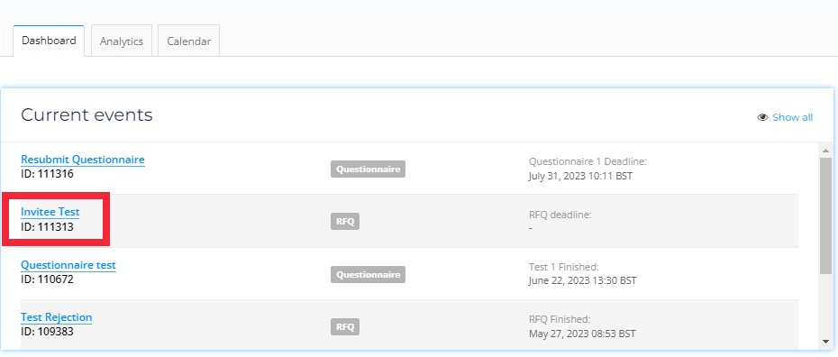Click the scrollbar up arrow

[x=825, y=151]
